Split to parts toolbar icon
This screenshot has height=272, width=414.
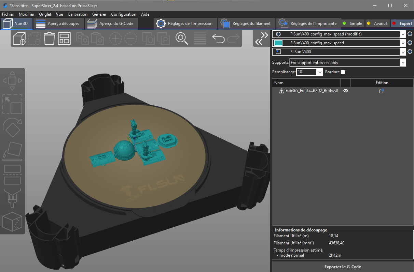click(164, 38)
